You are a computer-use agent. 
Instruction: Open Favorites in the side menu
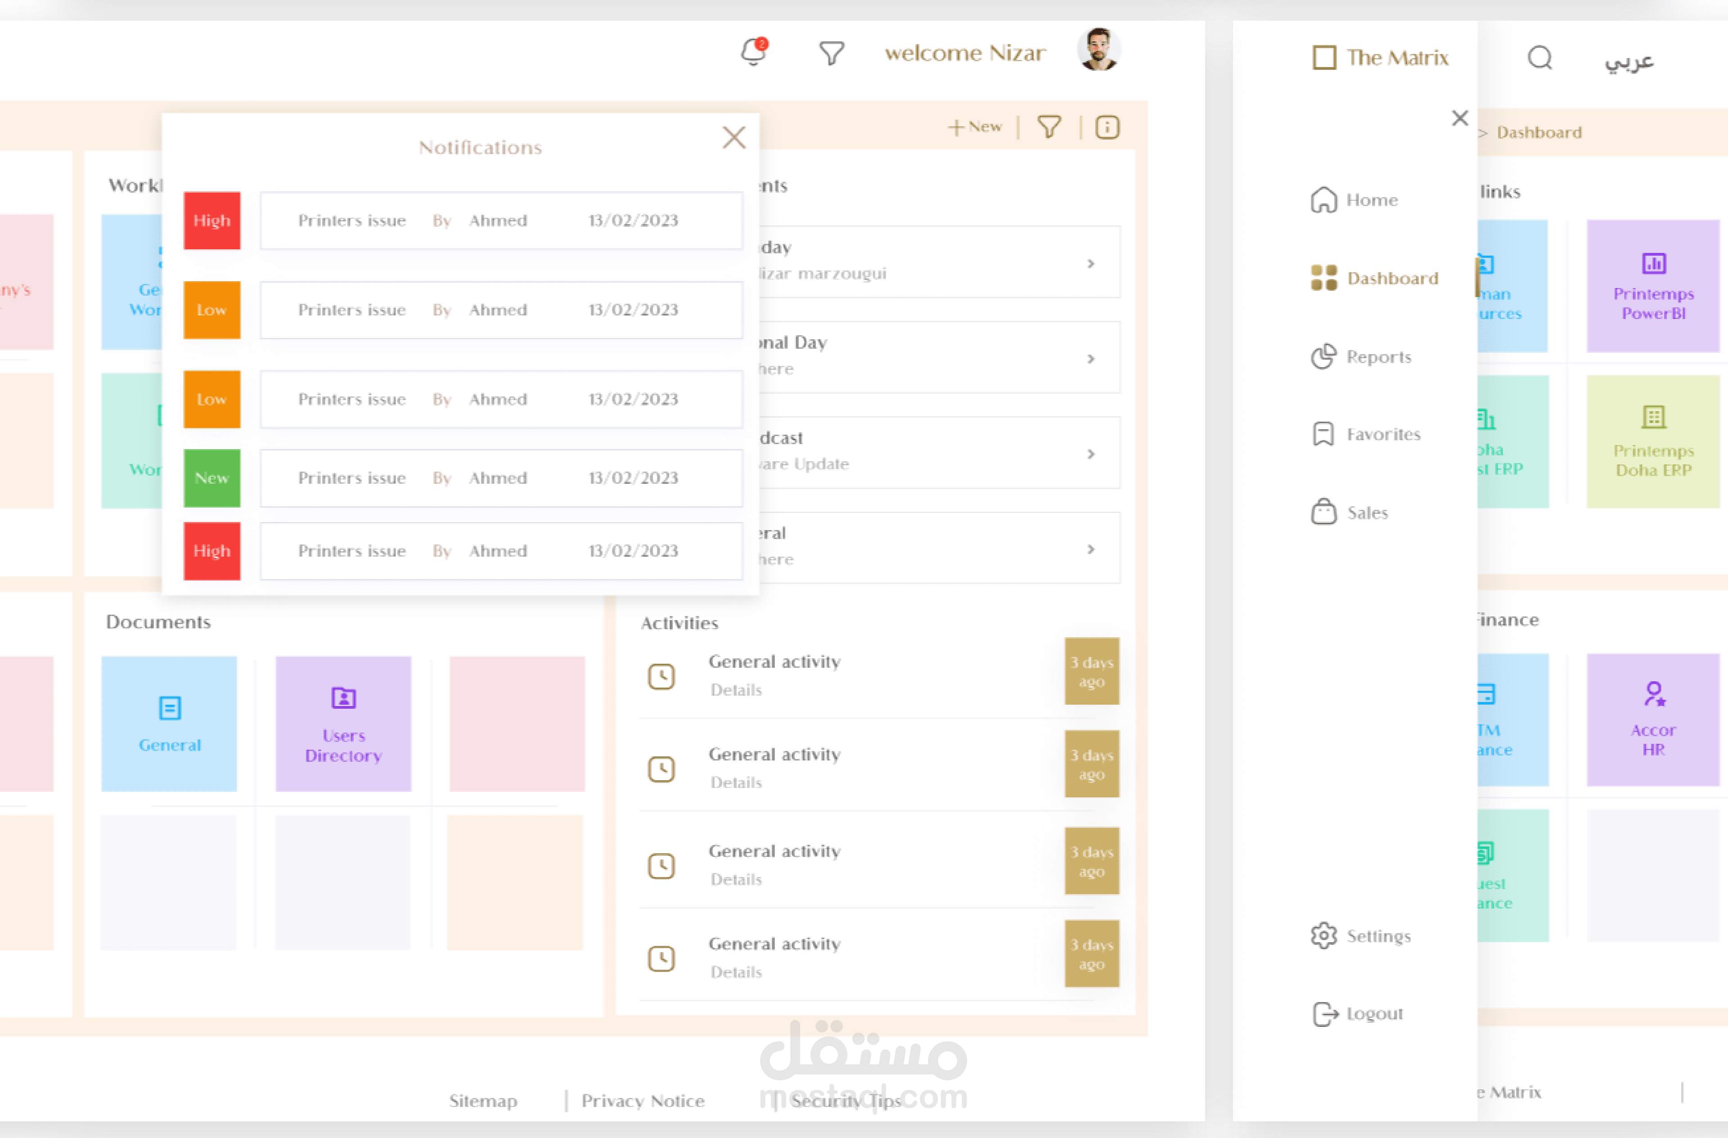(1366, 434)
